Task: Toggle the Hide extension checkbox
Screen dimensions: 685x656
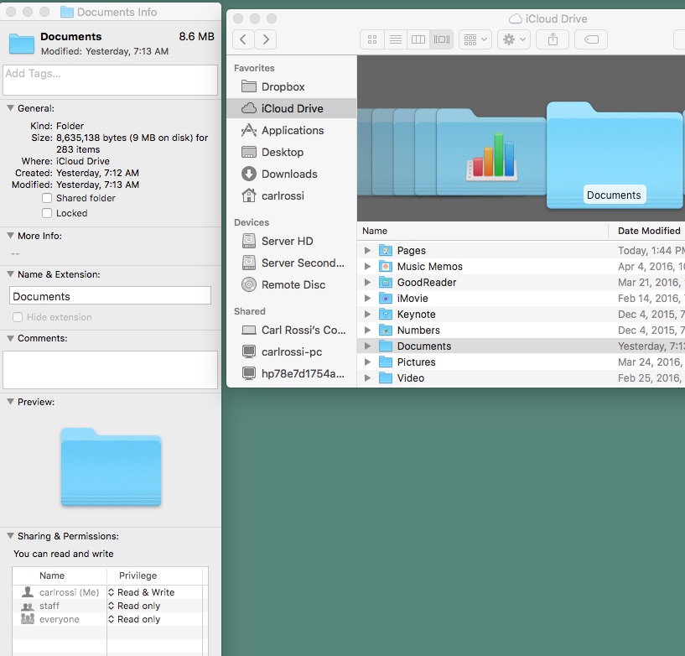Action: tap(18, 317)
